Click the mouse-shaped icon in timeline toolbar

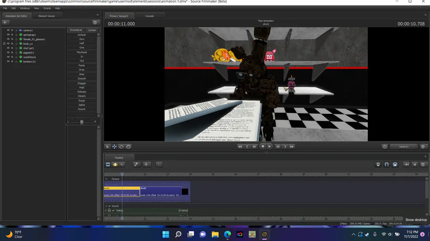point(378,164)
